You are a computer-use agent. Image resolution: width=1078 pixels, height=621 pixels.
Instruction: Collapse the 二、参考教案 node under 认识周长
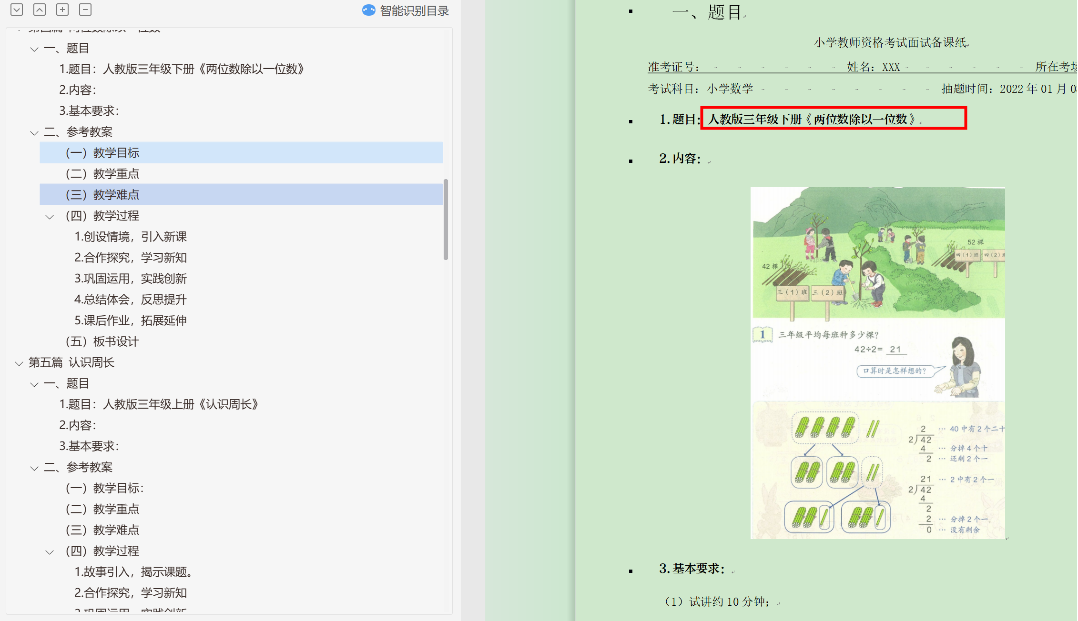pos(34,468)
